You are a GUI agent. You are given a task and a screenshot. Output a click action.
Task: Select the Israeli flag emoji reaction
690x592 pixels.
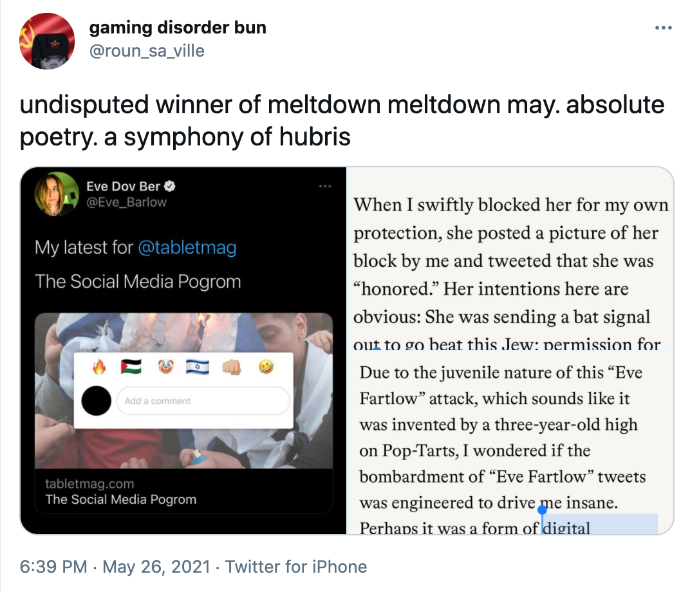click(197, 367)
